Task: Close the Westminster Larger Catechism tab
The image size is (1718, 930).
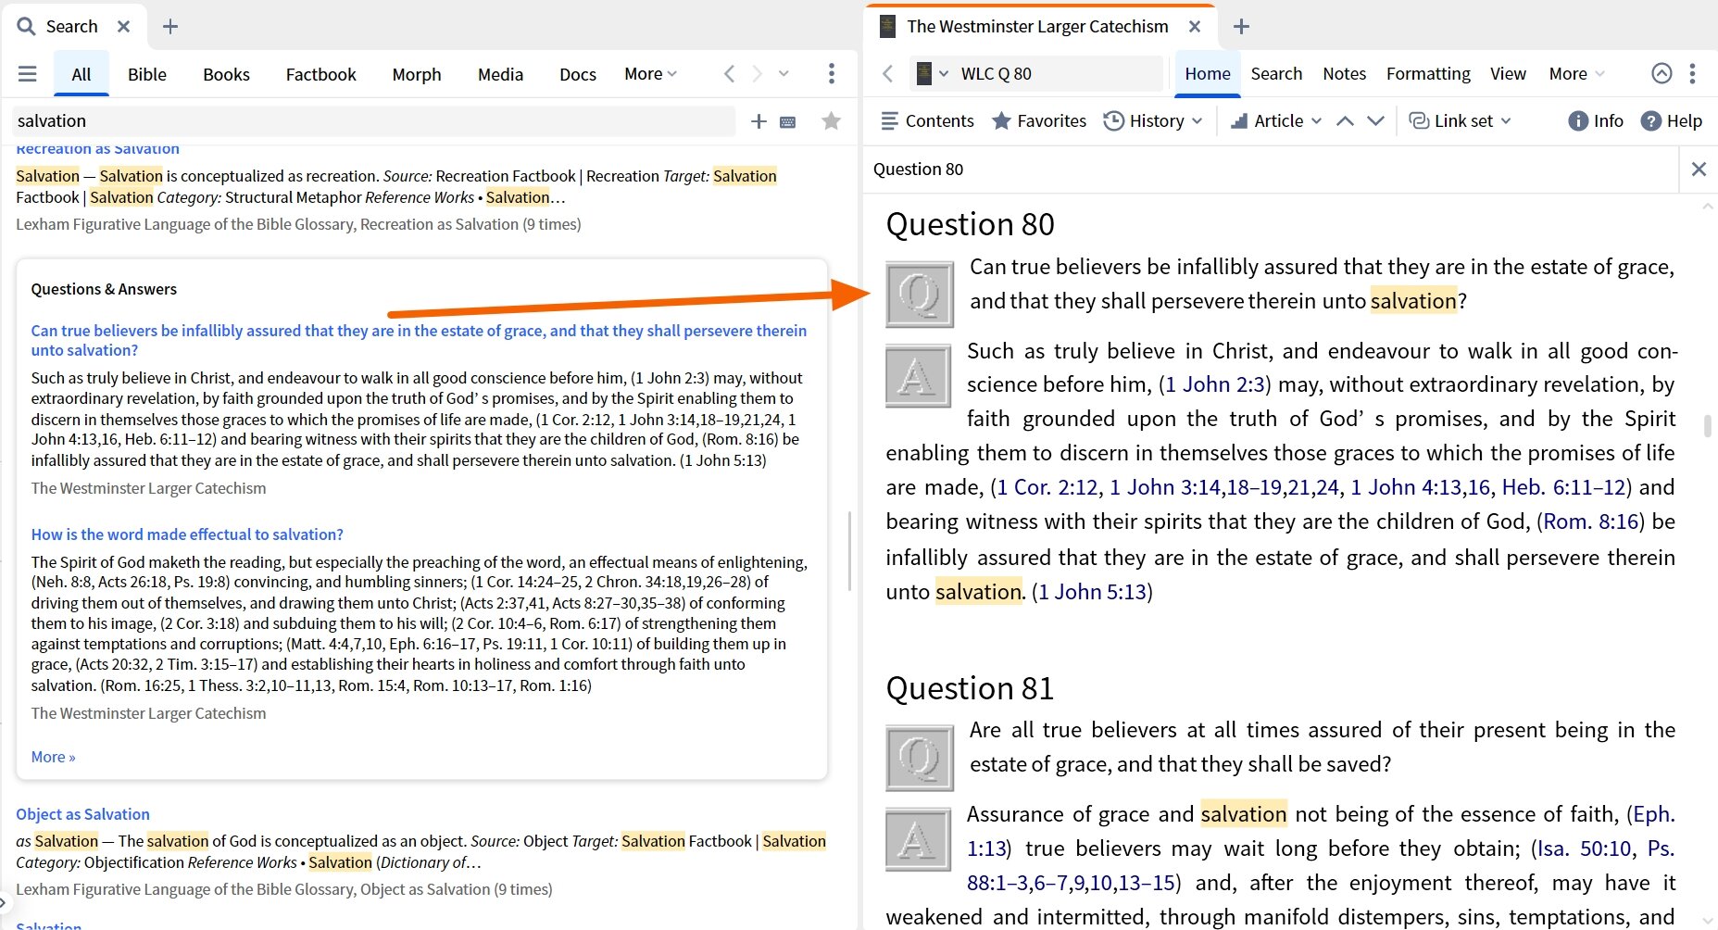Action: [x=1195, y=27]
